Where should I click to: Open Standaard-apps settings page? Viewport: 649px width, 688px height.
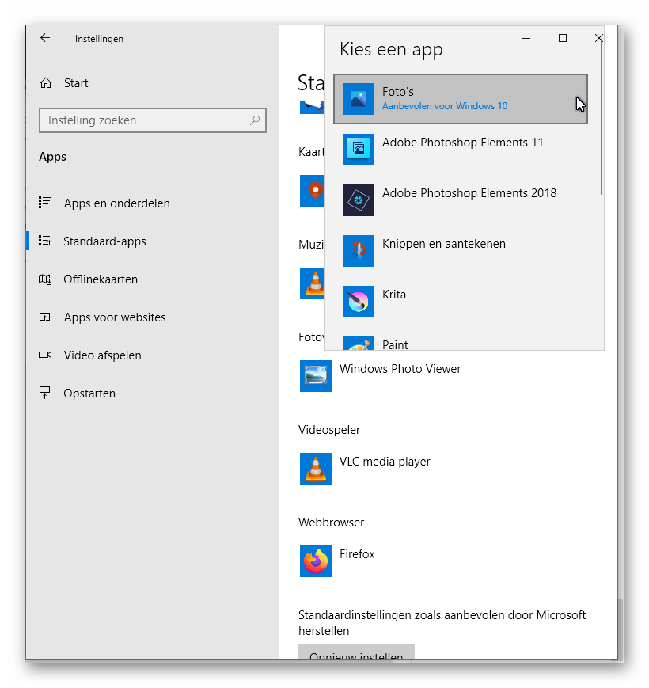(104, 241)
